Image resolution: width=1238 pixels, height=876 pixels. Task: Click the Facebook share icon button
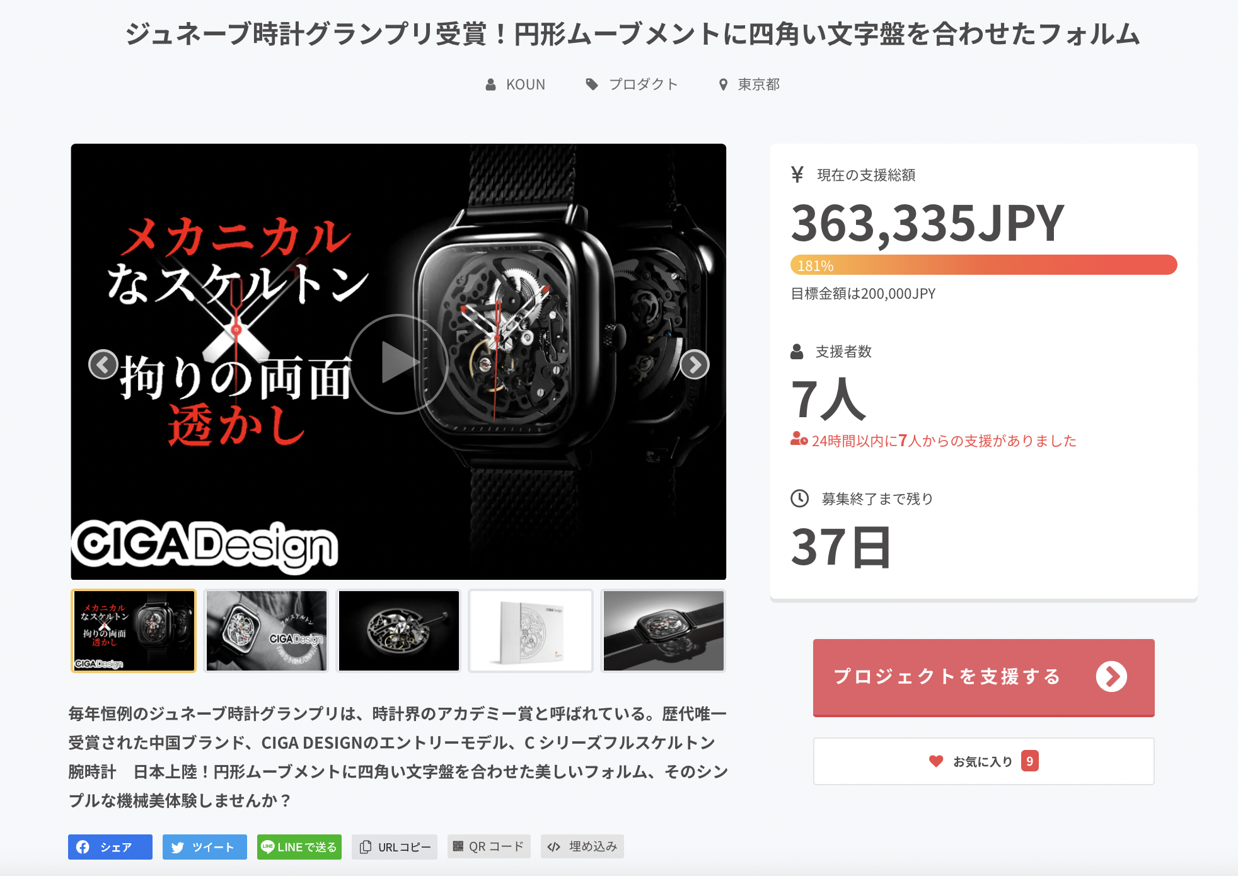click(x=110, y=847)
